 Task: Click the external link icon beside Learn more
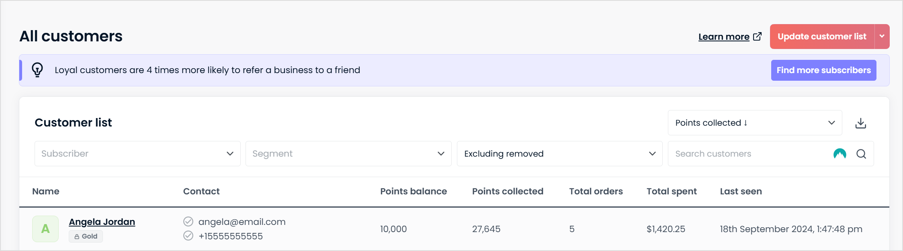click(757, 37)
